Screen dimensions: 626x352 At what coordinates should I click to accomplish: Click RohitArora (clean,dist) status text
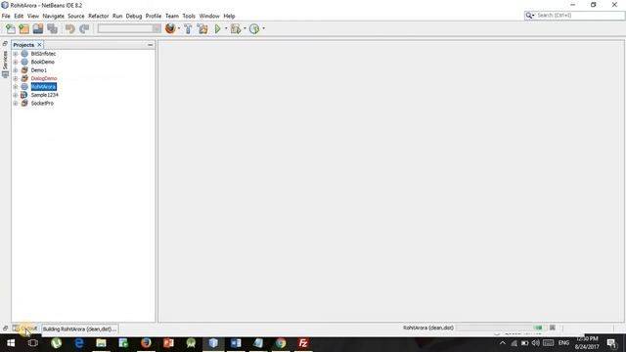[x=428, y=328]
